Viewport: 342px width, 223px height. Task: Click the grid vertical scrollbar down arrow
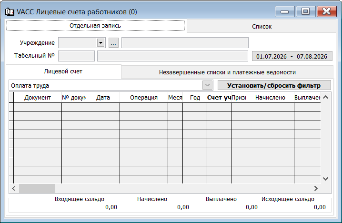[325, 179]
